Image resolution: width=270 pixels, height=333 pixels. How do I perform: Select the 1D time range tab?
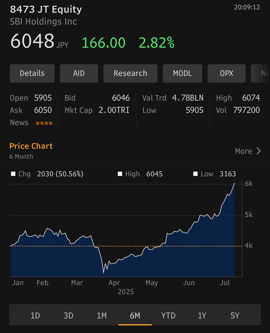35,316
